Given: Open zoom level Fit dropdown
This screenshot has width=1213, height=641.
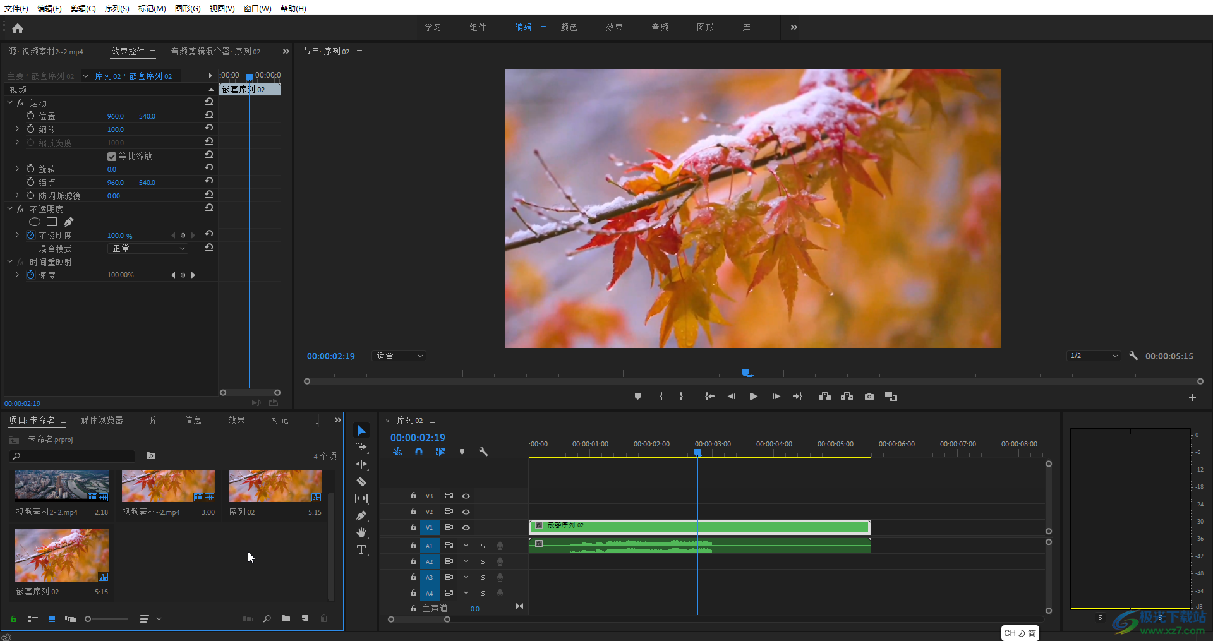Looking at the screenshot, I should point(399,356).
